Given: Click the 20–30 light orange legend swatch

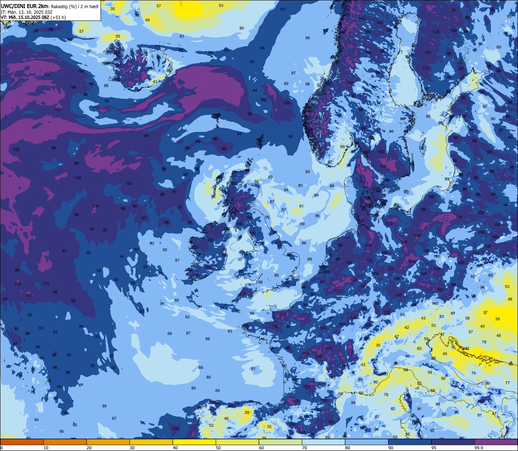Looking at the screenshot, I should [x=108, y=442].
